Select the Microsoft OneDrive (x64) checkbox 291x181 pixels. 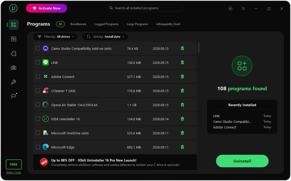38,133
